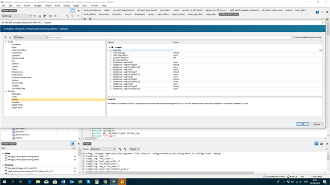Image resolution: width=330 pixels, height=185 pixels.
Task: Click the project properties icon in Project Explorer toolbar
Action: click(x=44, y=16)
